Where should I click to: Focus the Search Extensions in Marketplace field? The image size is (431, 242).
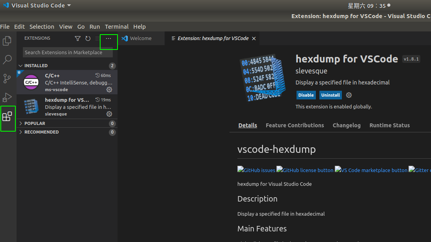(67, 52)
